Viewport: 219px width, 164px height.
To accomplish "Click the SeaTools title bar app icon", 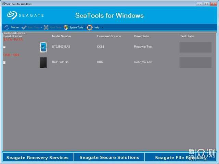I will [x=4, y=4].
